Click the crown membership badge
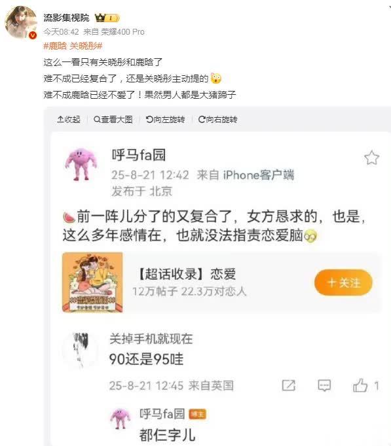The width and height of the screenshot is (391, 446). point(107,18)
